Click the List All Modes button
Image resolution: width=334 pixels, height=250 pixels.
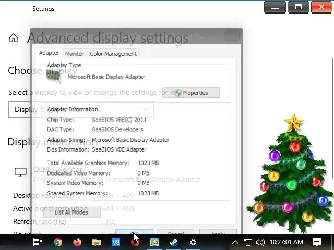point(72,212)
